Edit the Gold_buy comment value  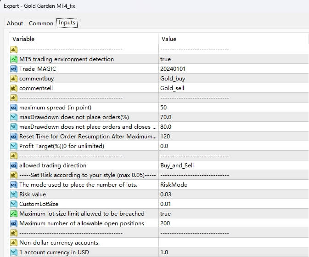[173, 78]
